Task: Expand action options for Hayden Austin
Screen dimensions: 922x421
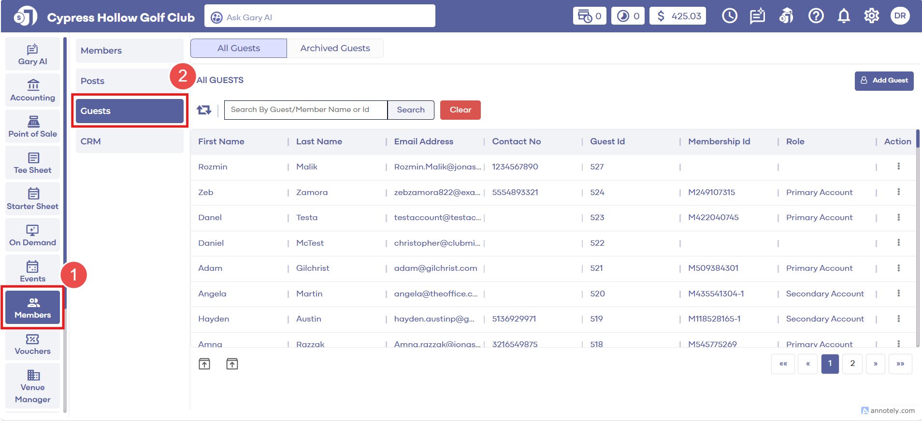Action: [x=898, y=319]
